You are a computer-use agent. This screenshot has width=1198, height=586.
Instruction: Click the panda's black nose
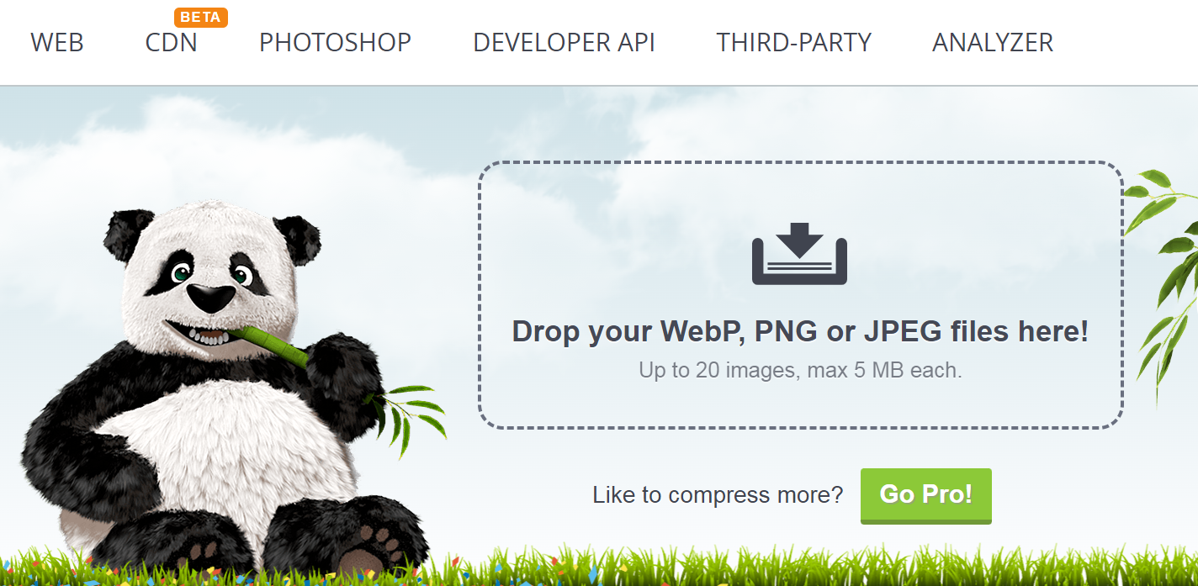(x=210, y=296)
